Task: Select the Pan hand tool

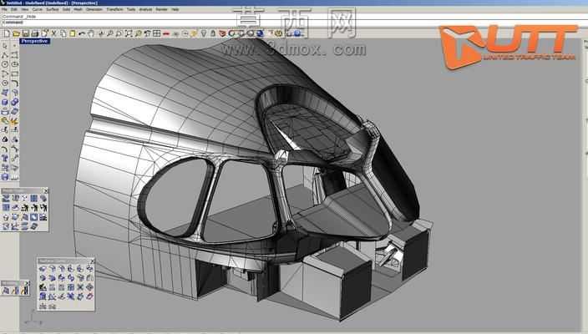Action: click(x=91, y=33)
